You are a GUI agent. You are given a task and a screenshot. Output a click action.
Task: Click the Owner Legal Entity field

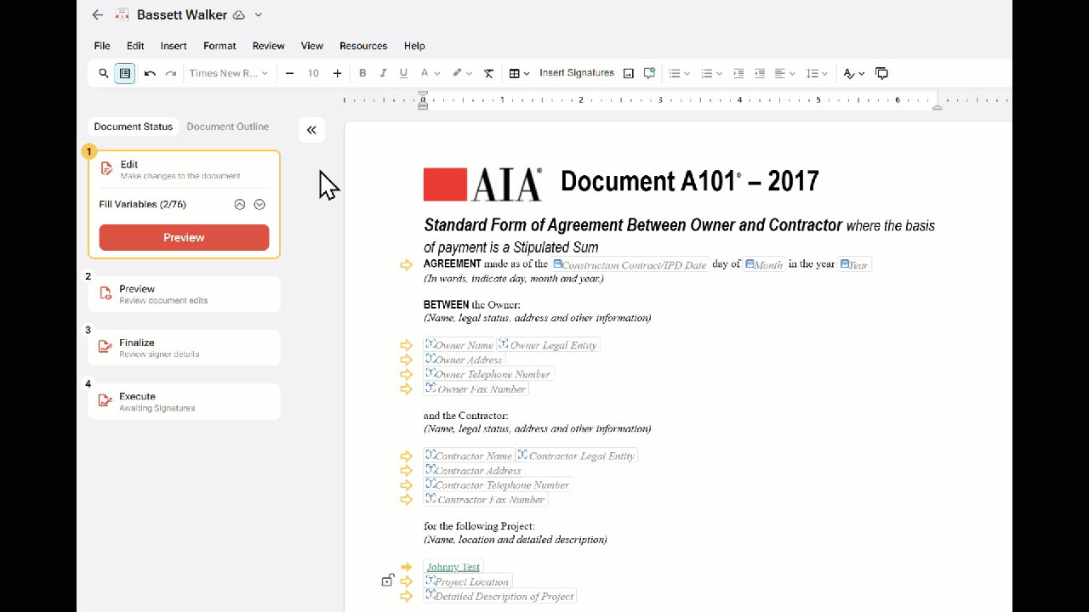(x=549, y=345)
